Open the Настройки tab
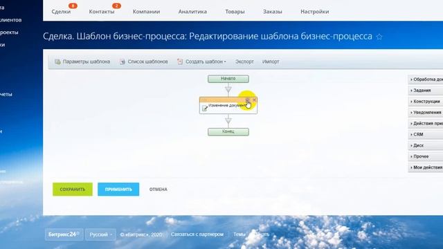The image size is (443, 249). click(x=315, y=12)
